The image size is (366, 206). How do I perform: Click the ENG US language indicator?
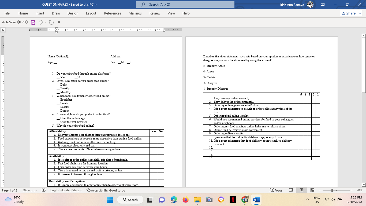tap(316, 200)
